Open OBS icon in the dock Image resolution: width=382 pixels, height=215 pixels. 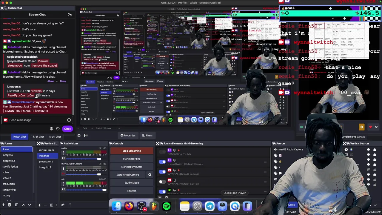pos(141,206)
